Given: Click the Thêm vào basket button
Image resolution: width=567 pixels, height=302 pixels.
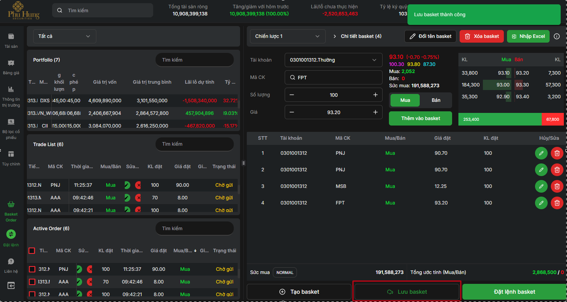Looking at the screenshot, I should tap(421, 118).
